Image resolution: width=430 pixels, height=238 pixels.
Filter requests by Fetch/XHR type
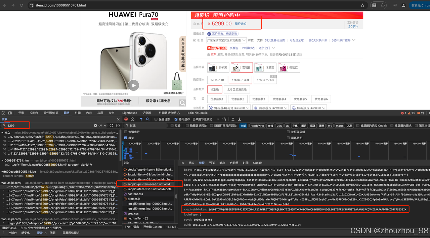click(x=257, y=126)
